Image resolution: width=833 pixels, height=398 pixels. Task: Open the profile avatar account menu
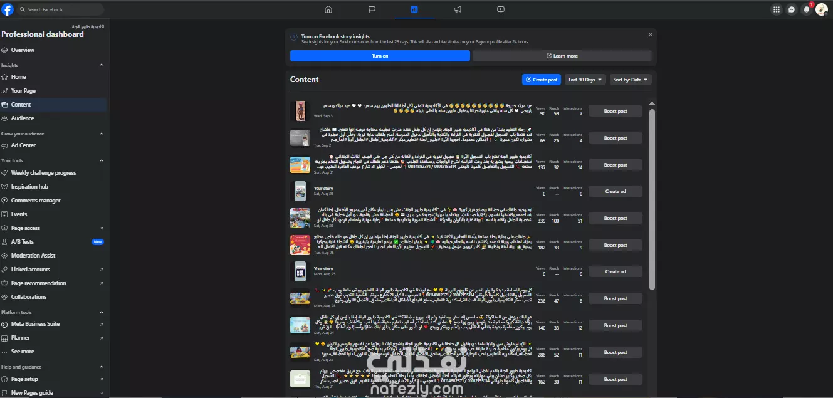(x=822, y=9)
